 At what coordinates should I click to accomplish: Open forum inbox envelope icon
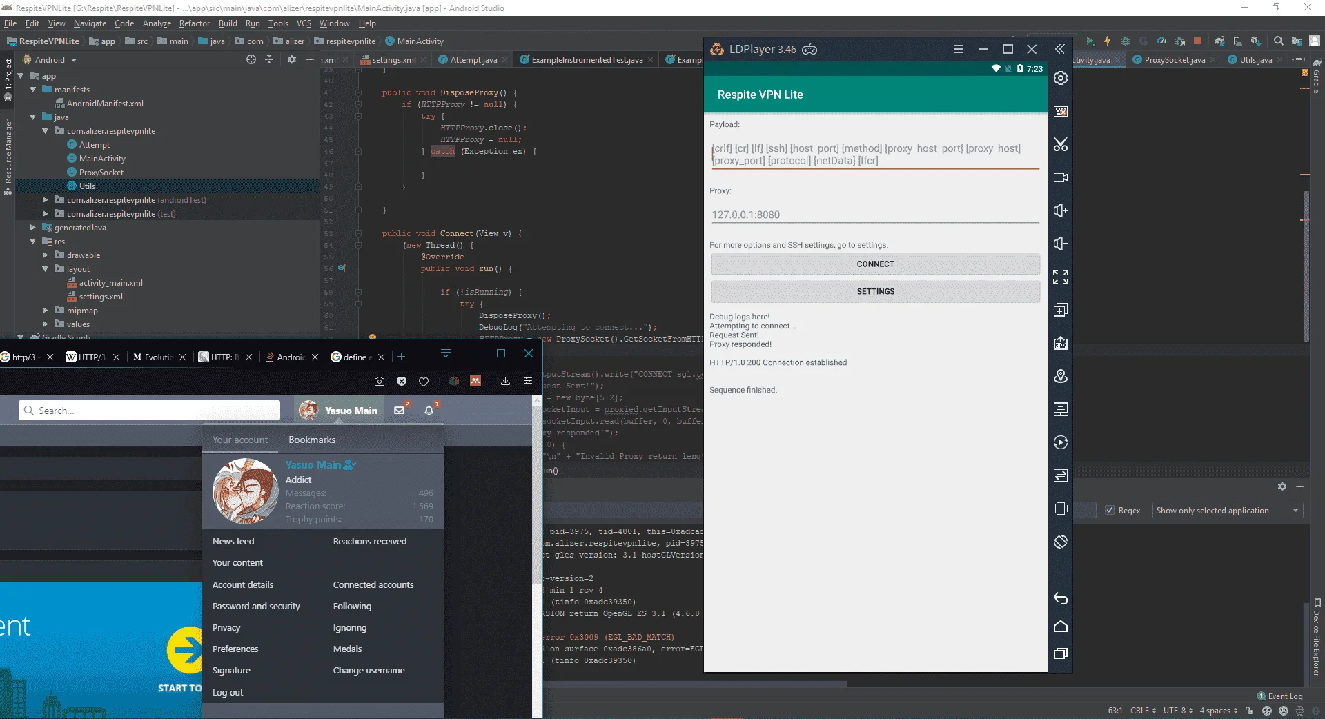click(x=400, y=411)
